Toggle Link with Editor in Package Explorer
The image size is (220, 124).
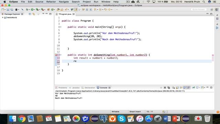pyautogui.click(x=34, y=14)
